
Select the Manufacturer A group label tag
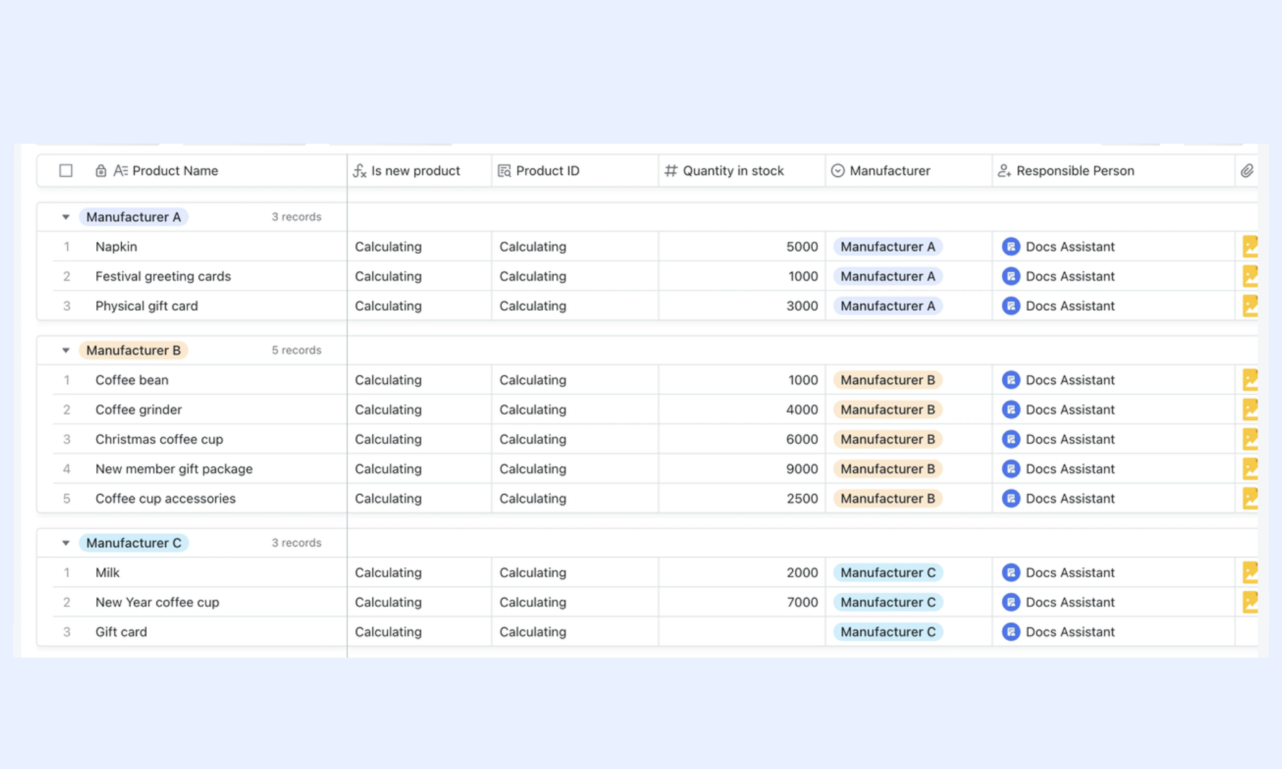133,217
